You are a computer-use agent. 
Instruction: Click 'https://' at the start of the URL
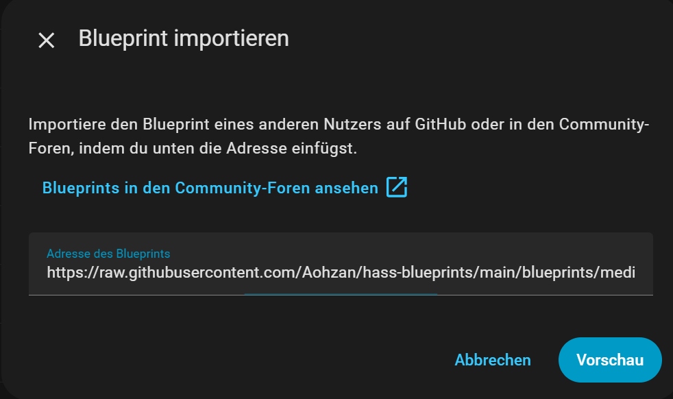[x=73, y=273]
